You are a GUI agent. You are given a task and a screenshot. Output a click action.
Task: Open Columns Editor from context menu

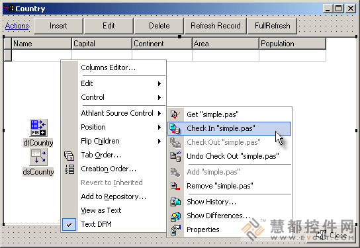coord(113,67)
